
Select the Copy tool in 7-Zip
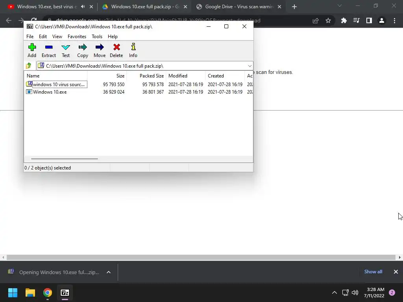pyautogui.click(x=83, y=50)
